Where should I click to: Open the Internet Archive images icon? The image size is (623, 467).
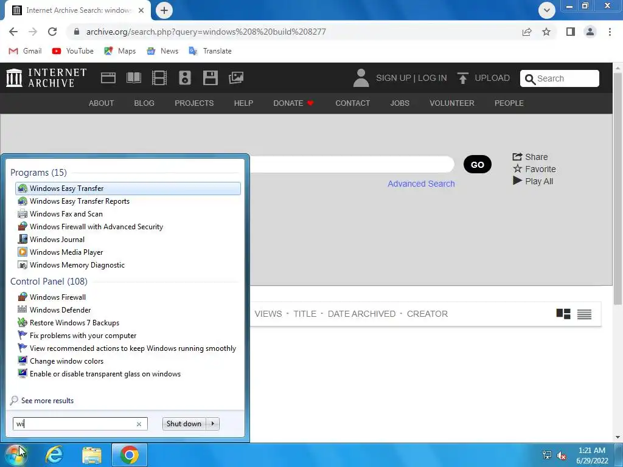click(x=236, y=78)
